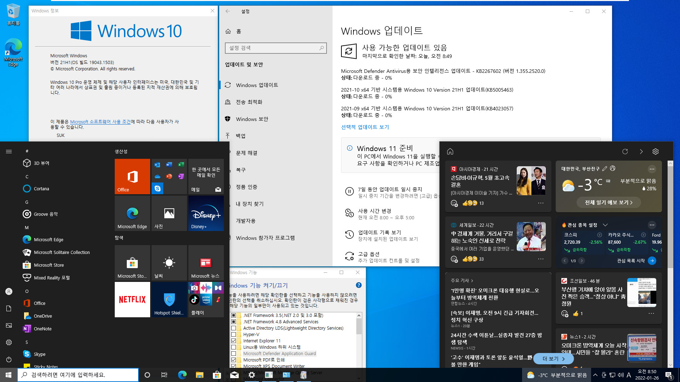Open help icon in Windows Features dialog

359,285
